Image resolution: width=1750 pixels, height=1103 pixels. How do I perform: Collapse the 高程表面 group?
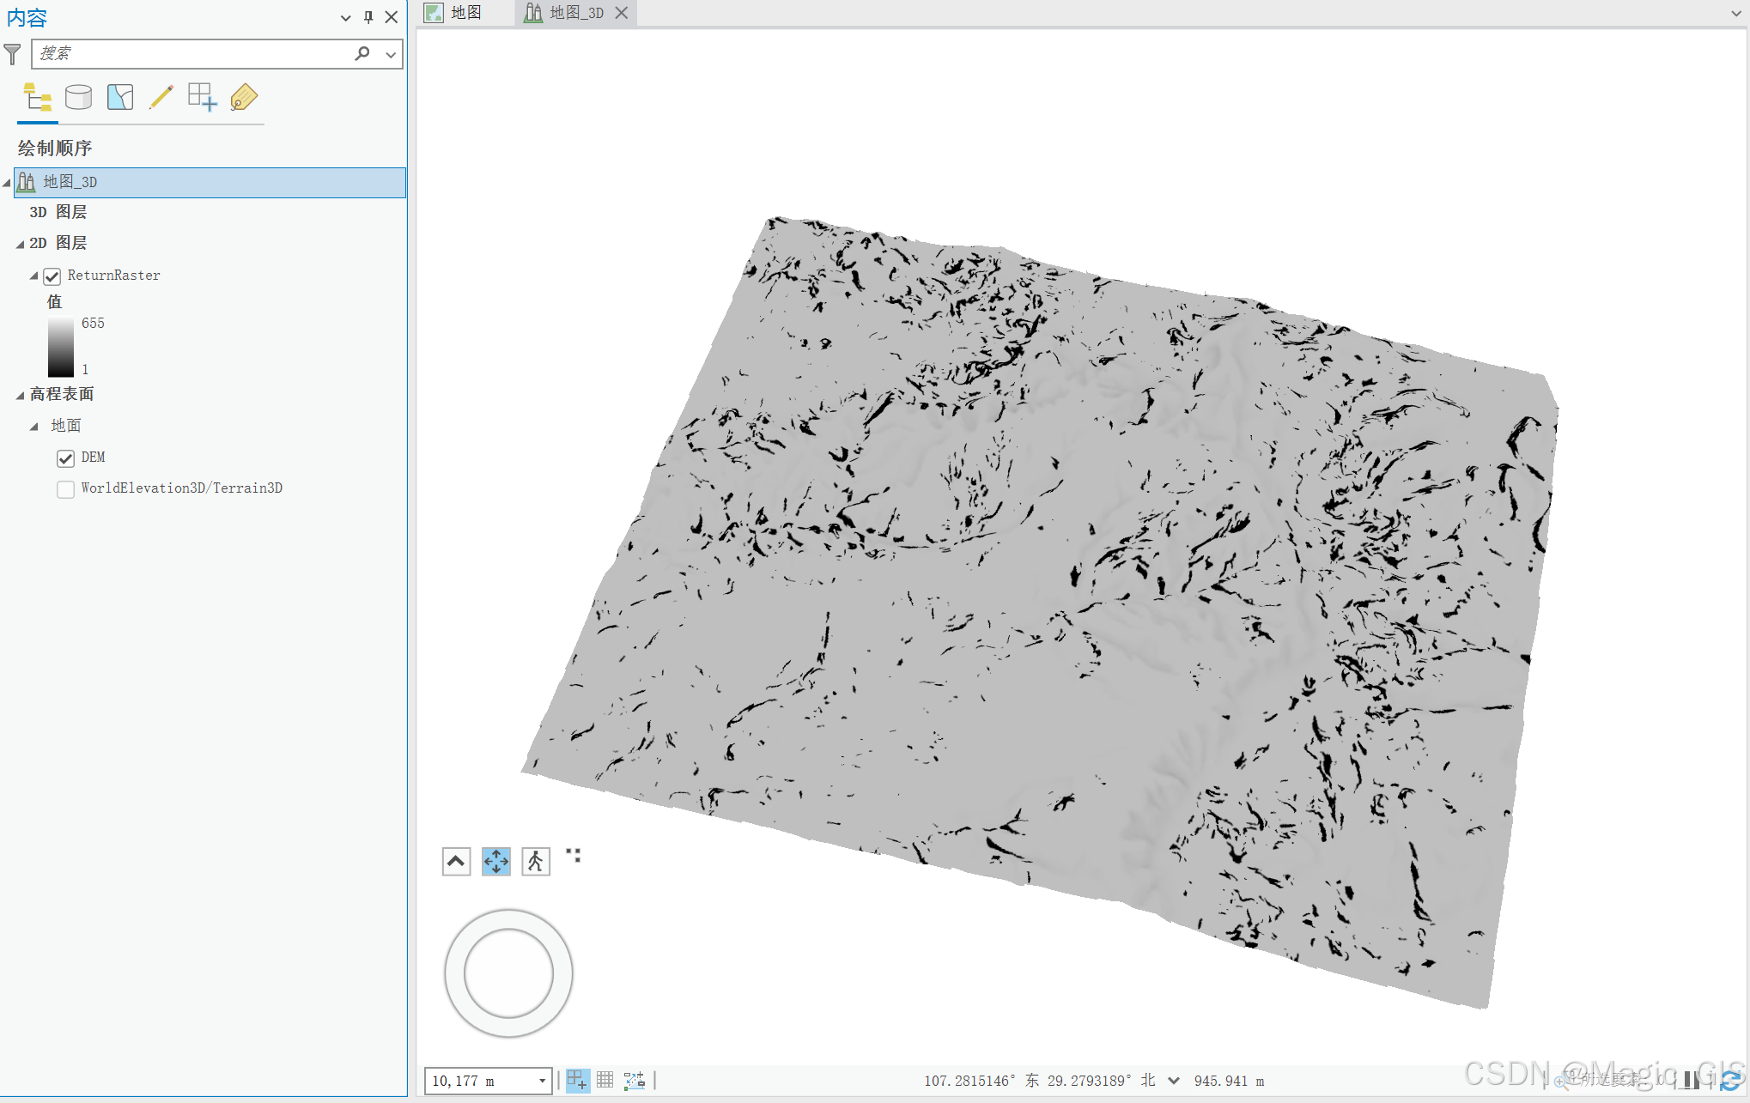click(x=21, y=395)
